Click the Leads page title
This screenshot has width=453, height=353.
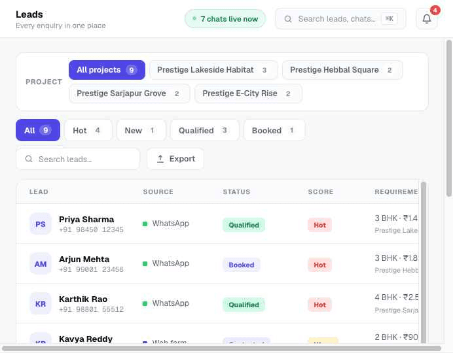click(x=29, y=14)
